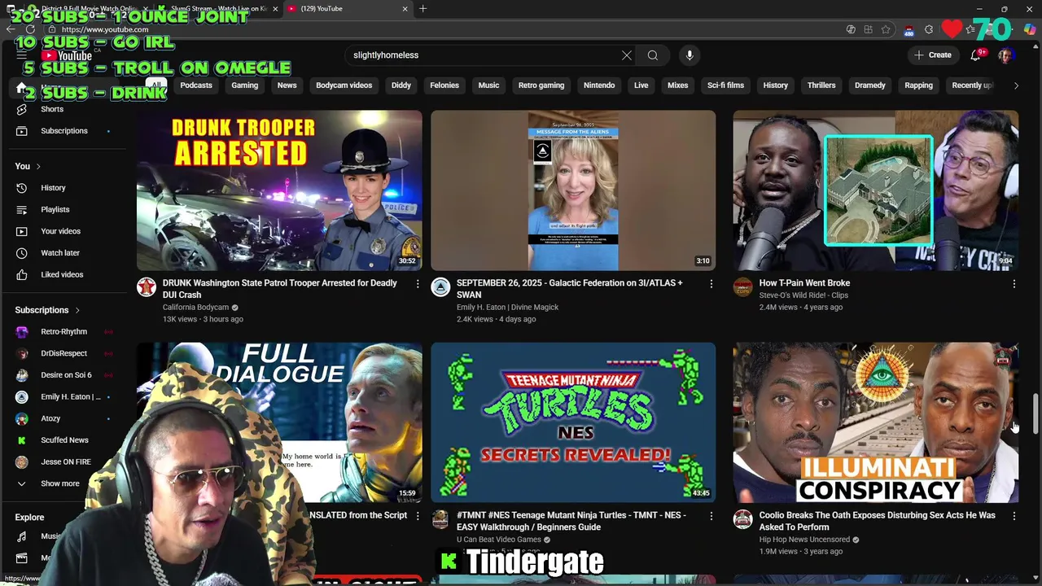Select the Nintendo filter chip
1042x586 pixels.
599,85
